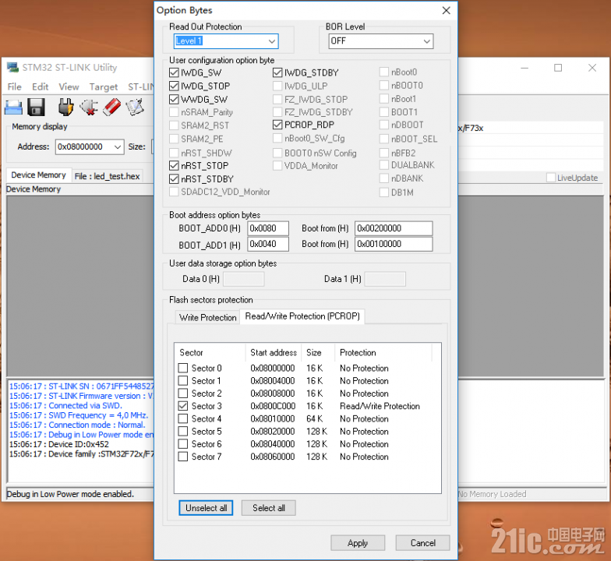The width and height of the screenshot is (611, 561).
Task: Uncheck the Sector 3 protection box
Action: pyautogui.click(x=182, y=406)
